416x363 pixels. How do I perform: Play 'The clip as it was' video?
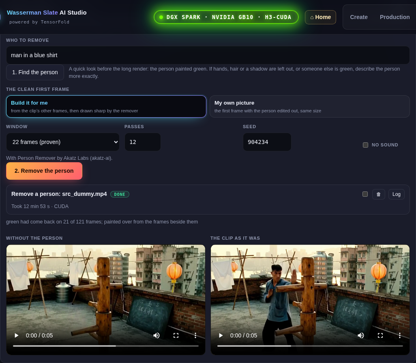(221, 335)
